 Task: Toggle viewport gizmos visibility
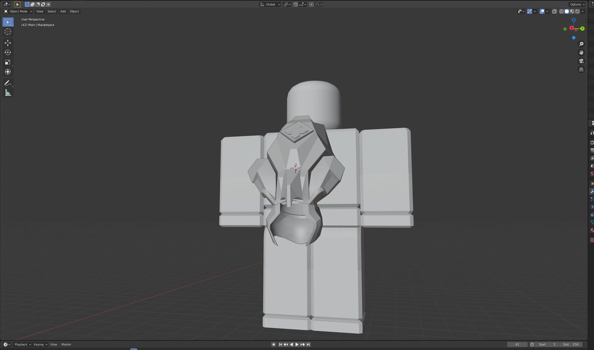click(529, 11)
